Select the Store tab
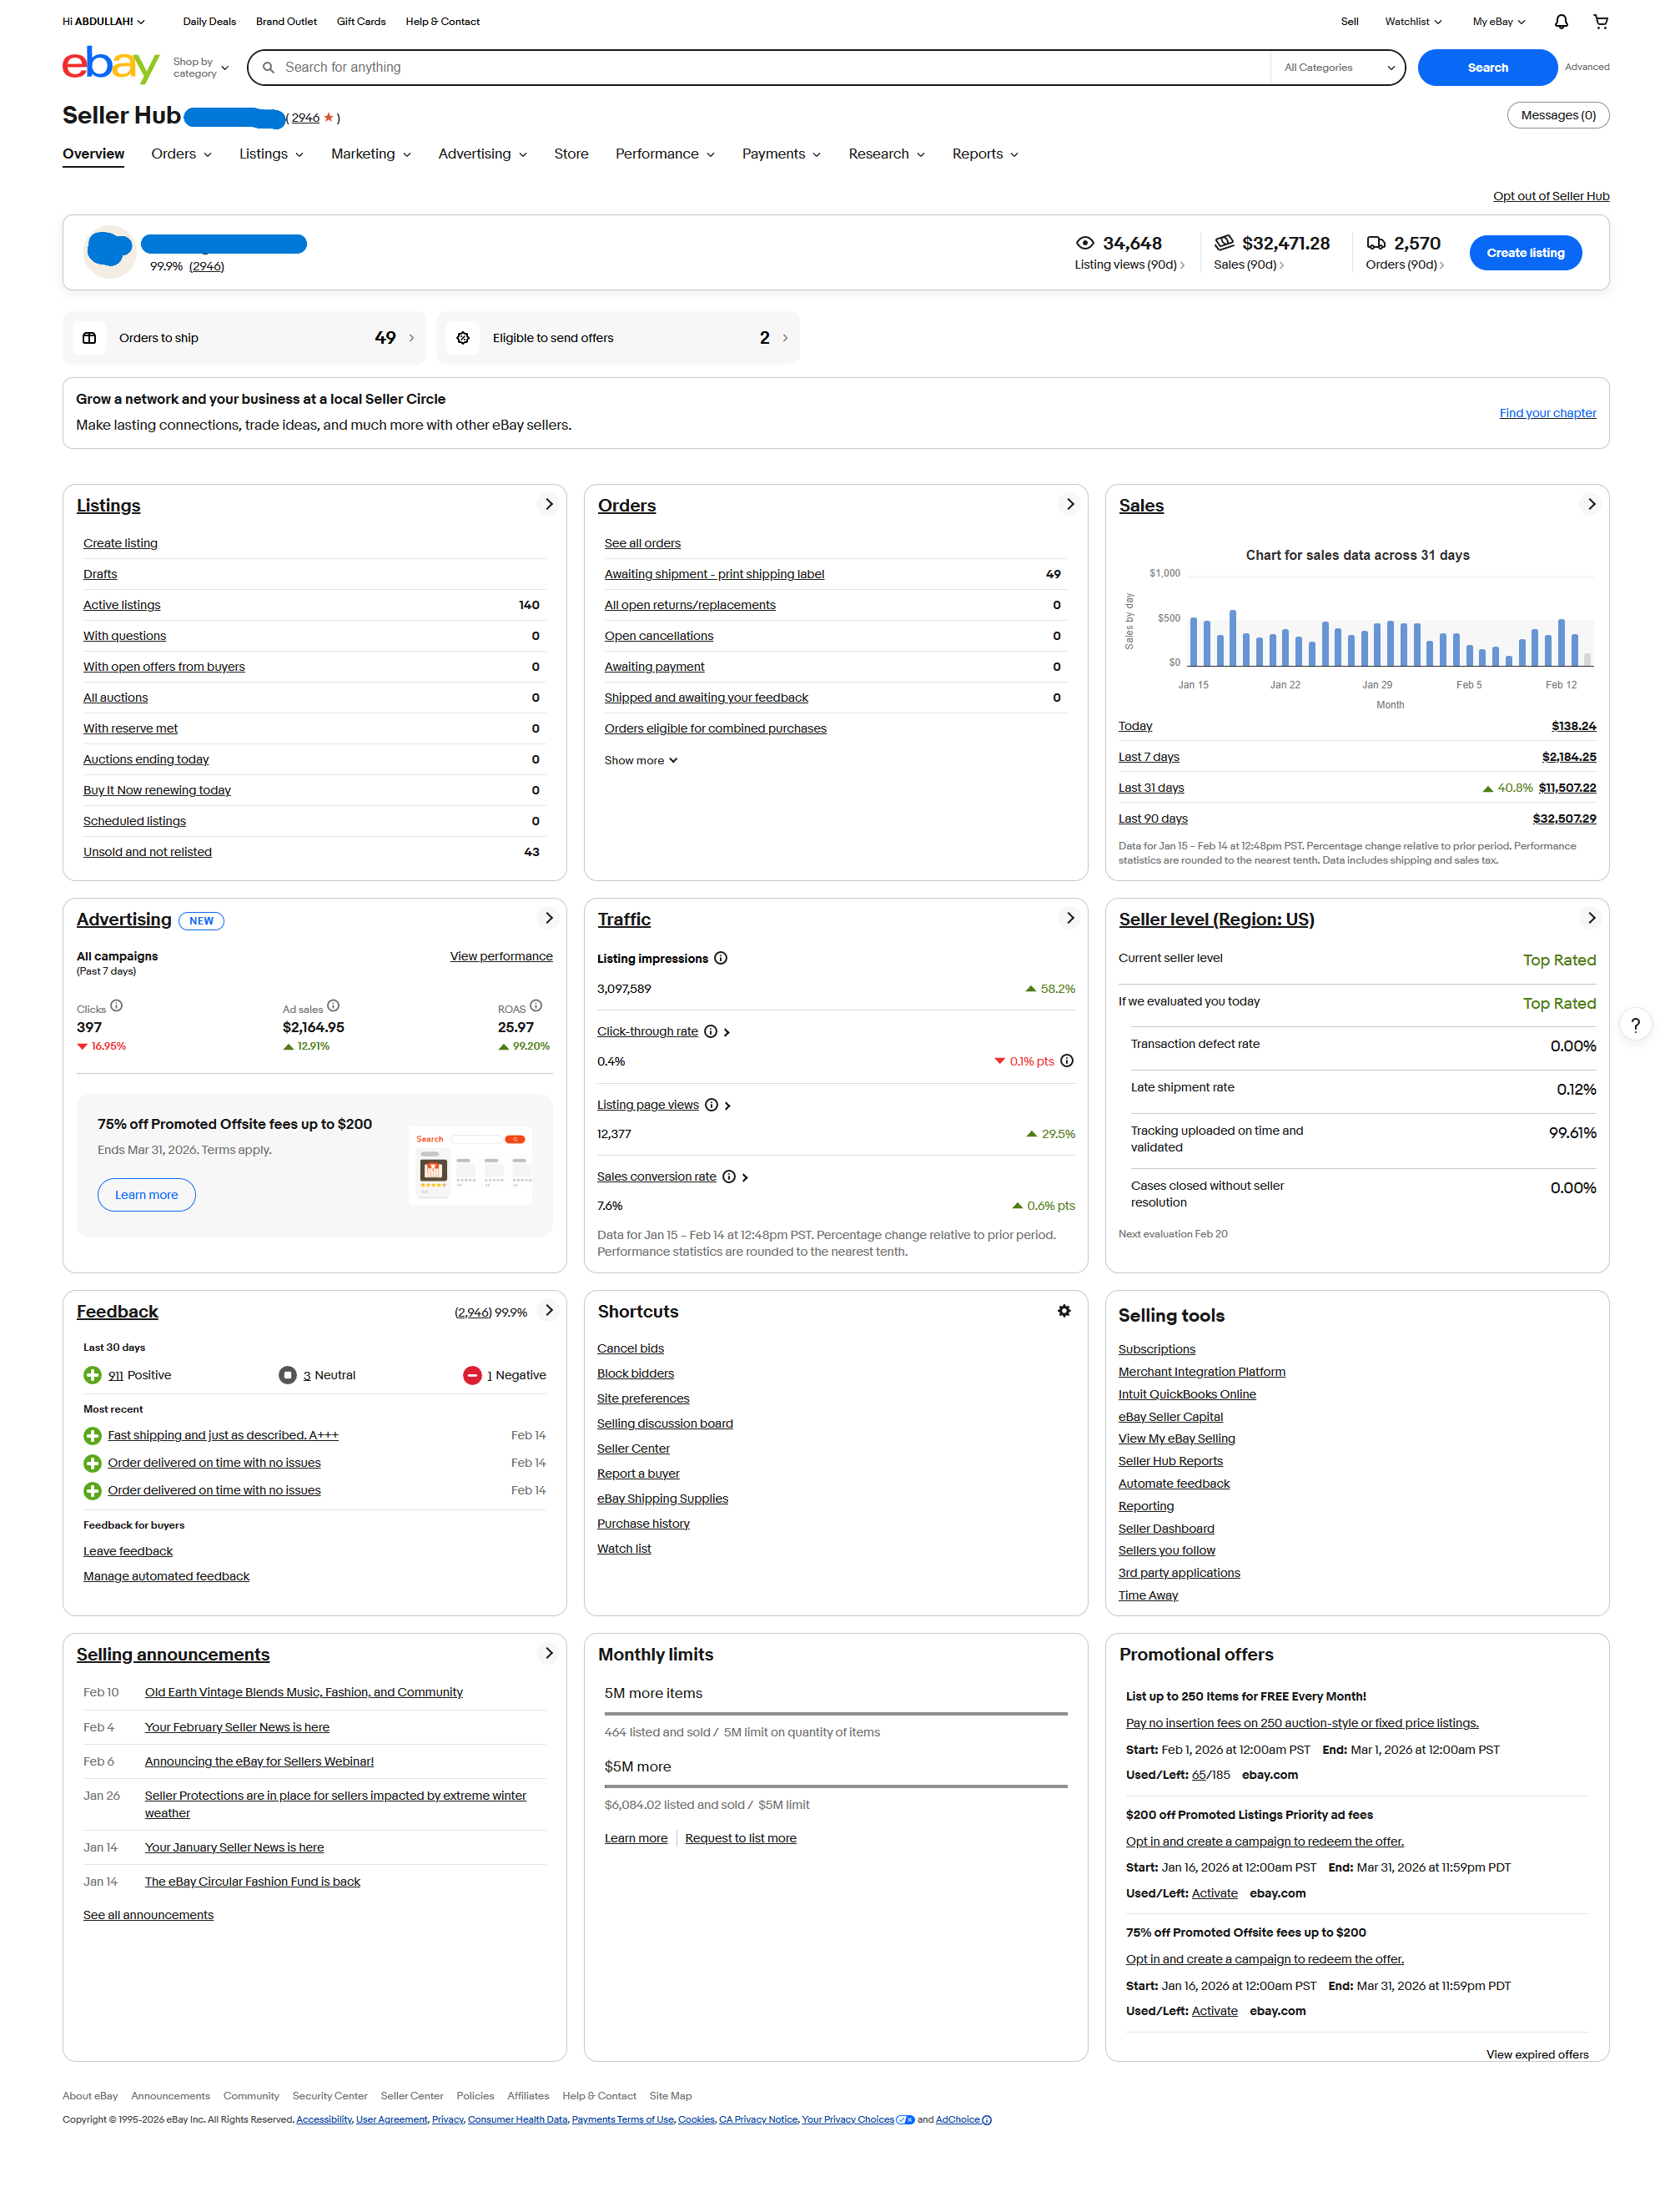The height and width of the screenshot is (2212, 1660). tap(571, 154)
